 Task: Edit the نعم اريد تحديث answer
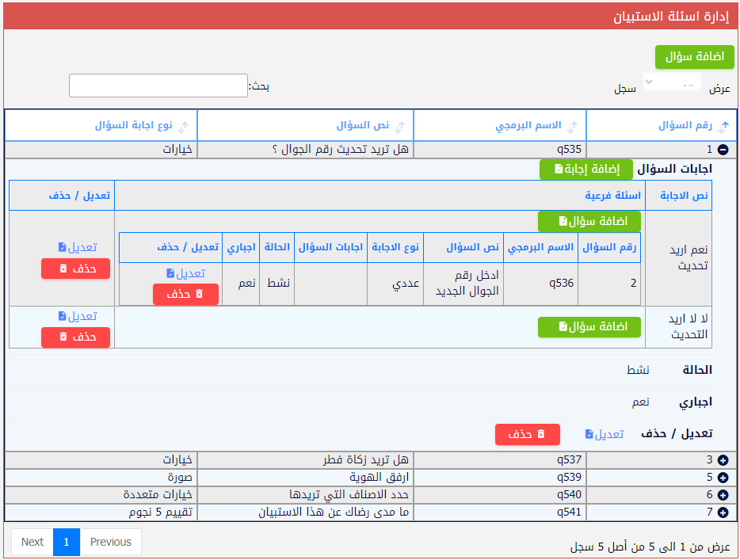click(78, 247)
